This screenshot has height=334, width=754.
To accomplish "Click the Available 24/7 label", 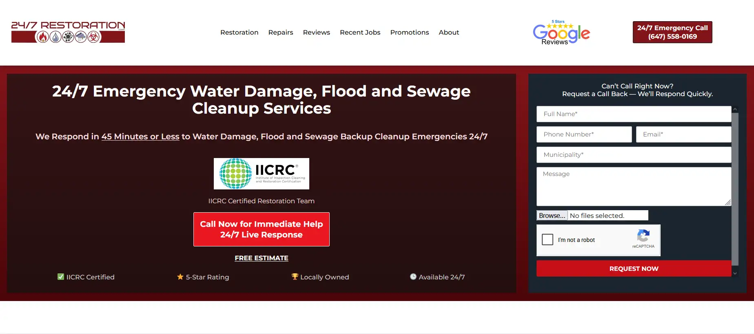I will [x=442, y=277].
